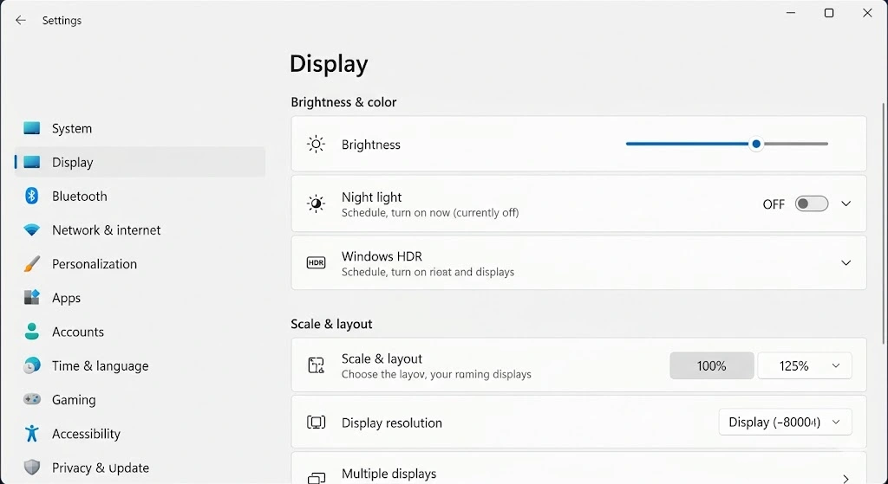This screenshot has width=888, height=484.
Task: Open Accessibility settings
Action: (140, 434)
